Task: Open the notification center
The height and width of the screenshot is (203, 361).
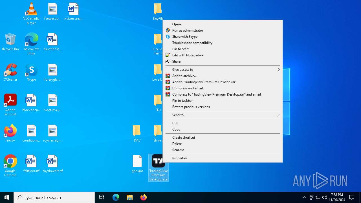Action: (352, 197)
